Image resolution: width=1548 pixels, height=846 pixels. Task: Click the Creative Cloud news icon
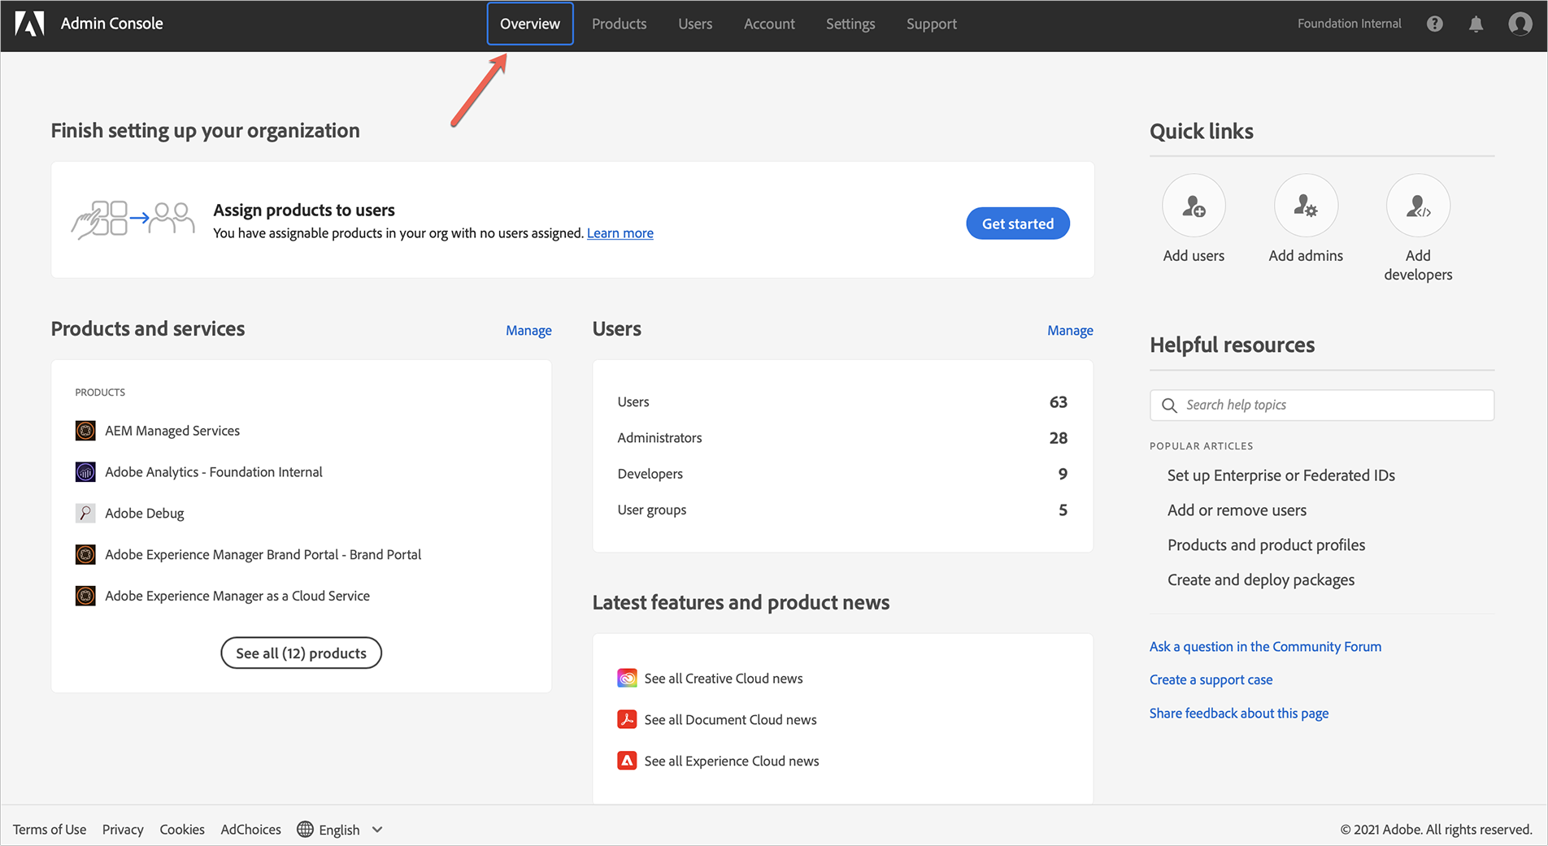point(627,678)
